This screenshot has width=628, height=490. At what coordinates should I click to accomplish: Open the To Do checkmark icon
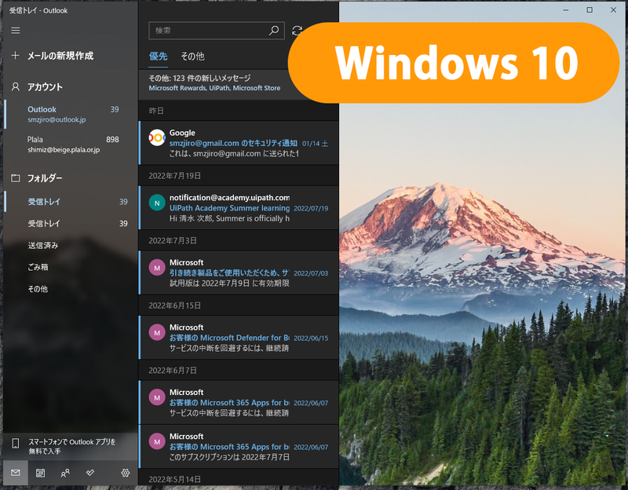coord(90,473)
